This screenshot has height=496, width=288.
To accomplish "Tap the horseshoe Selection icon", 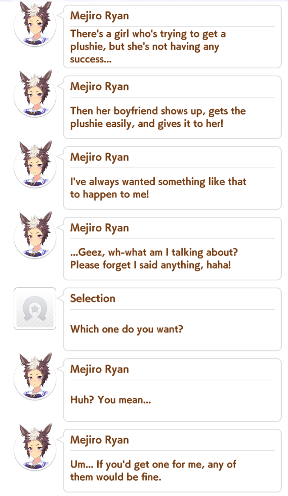I will tap(35, 309).
